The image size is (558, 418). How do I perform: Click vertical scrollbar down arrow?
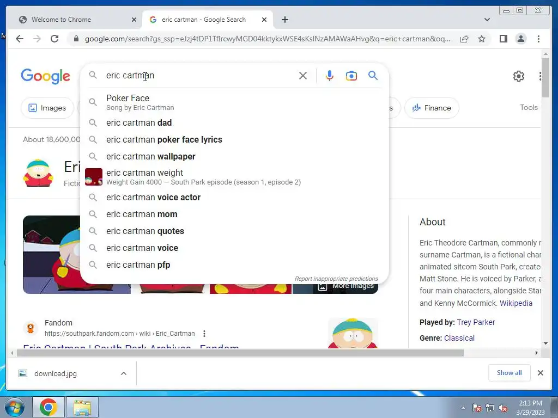click(x=545, y=343)
